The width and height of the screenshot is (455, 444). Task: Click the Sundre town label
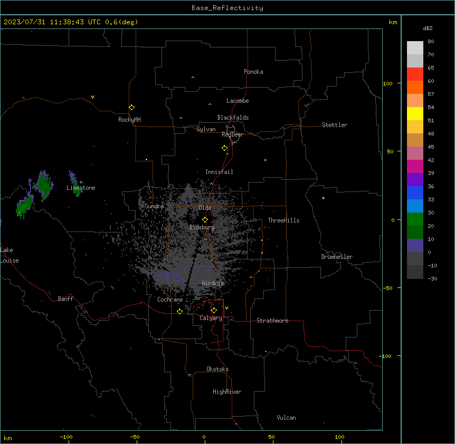tap(154, 206)
